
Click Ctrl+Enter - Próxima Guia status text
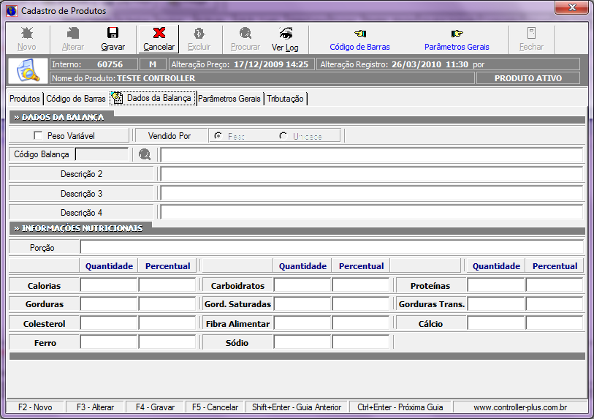[400, 407]
